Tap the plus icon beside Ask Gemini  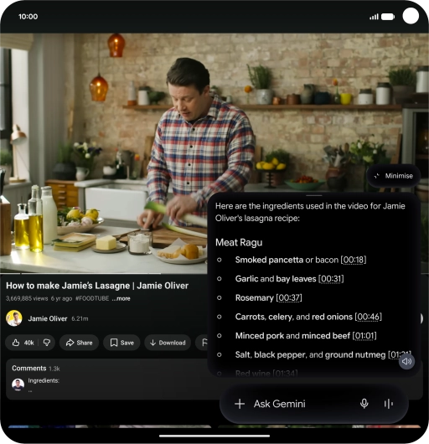tap(240, 404)
